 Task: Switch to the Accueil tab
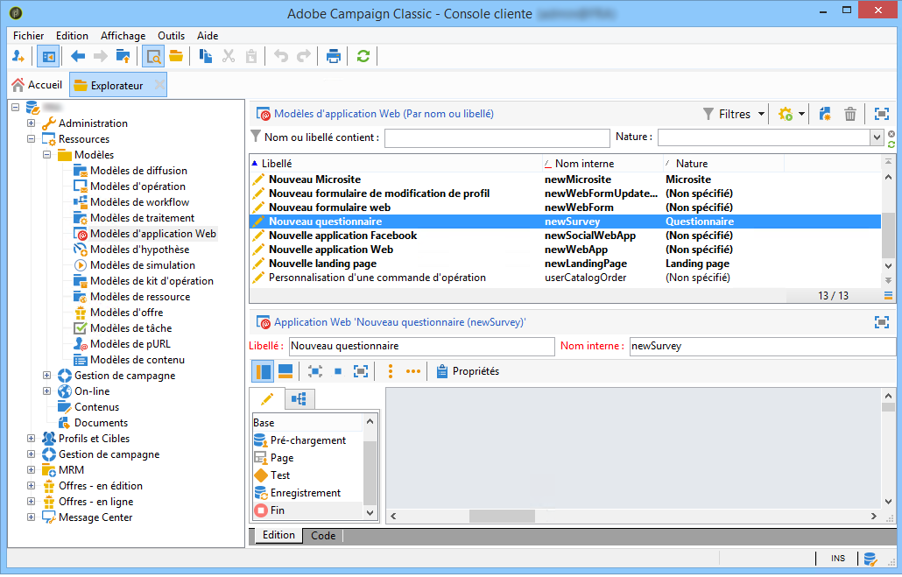37,85
